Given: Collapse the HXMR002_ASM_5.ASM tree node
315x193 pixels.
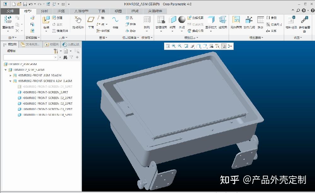Looking at the screenshot, I should coord(6,70).
